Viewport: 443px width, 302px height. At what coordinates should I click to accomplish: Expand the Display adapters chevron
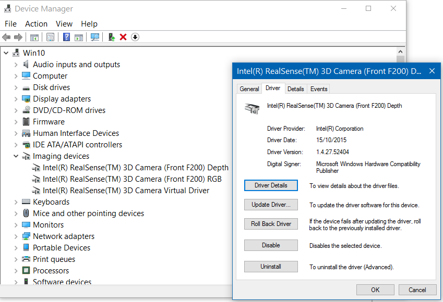tap(16, 99)
